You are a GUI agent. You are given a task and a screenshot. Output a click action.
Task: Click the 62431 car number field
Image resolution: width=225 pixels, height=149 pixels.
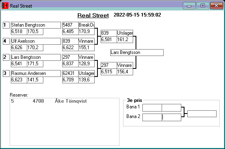(x=70, y=73)
